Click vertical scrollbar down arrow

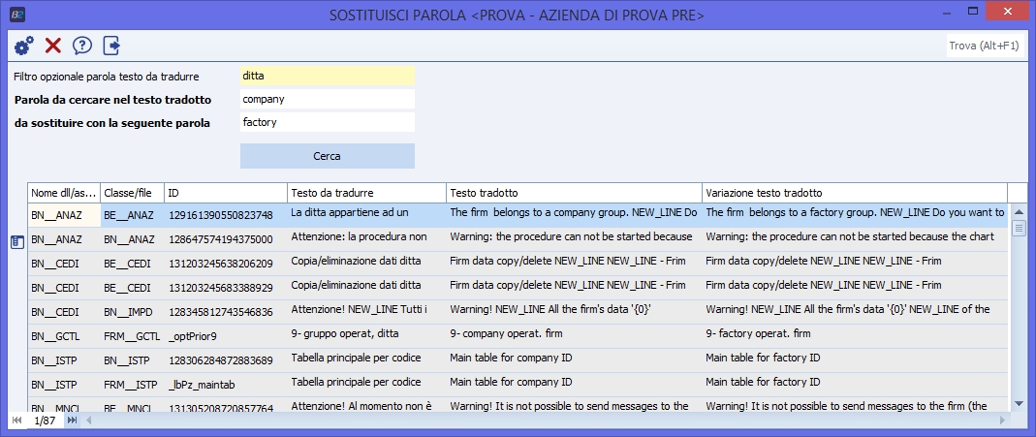1020,403
